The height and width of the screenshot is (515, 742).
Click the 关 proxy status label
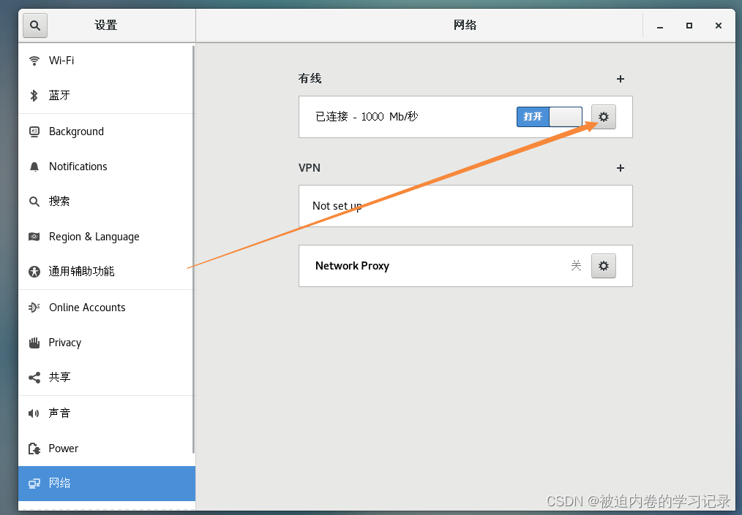tap(576, 265)
